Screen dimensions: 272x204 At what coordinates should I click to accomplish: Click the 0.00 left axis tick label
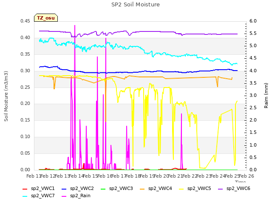[x=25, y=170]
